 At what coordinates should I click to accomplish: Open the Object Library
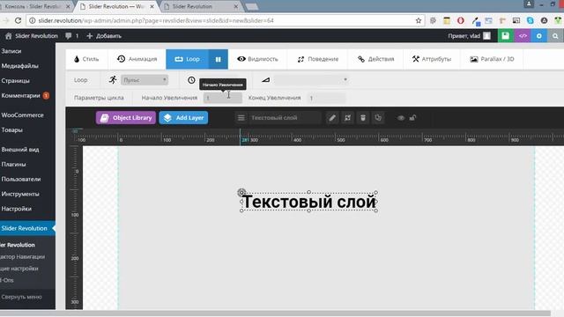pyautogui.click(x=126, y=117)
